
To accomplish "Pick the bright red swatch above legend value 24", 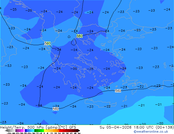I will [60, 131].
